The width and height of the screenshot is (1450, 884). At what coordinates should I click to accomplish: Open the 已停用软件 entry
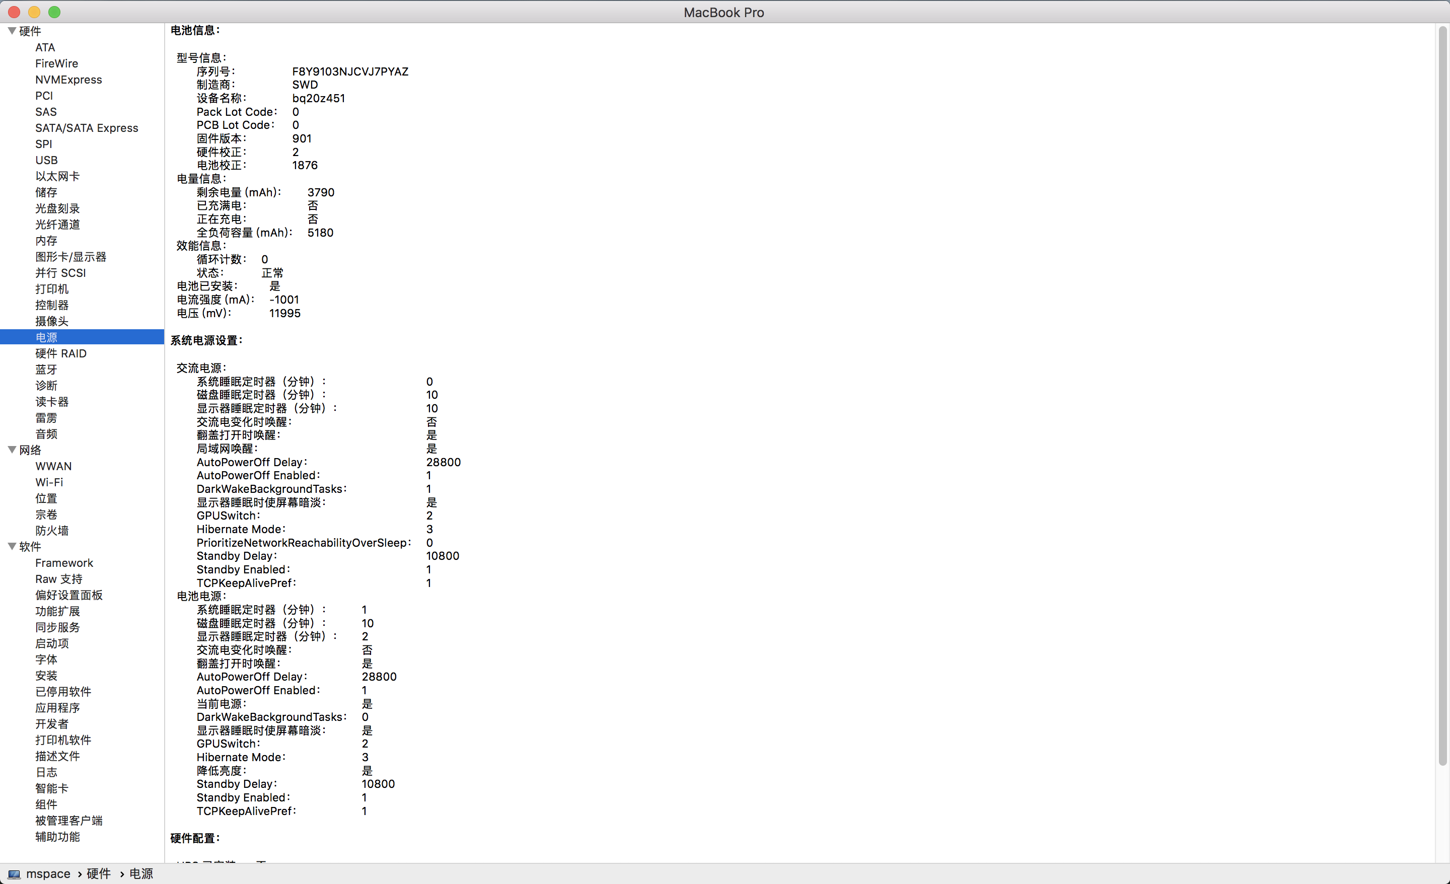coord(63,692)
